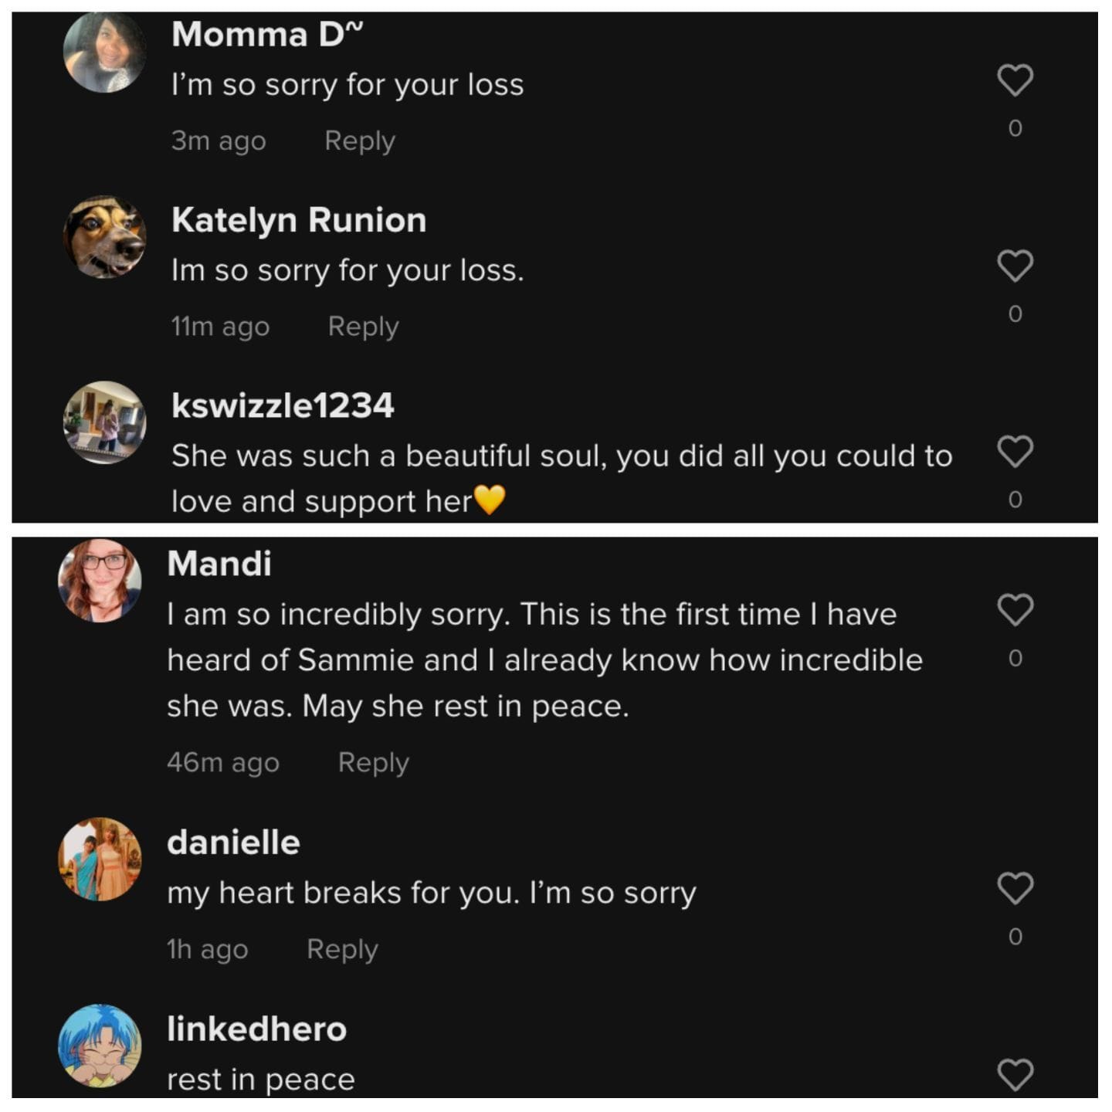Open linkedhero's anime avatar
The height and width of the screenshot is (1112, 1112).
pyautogui.click(x=100, y=1046)
